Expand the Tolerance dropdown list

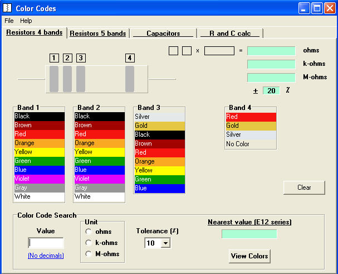[x=164, y=243]
